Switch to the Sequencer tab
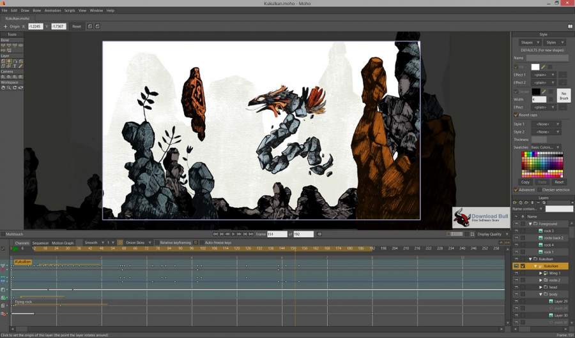 coord(40,243)
